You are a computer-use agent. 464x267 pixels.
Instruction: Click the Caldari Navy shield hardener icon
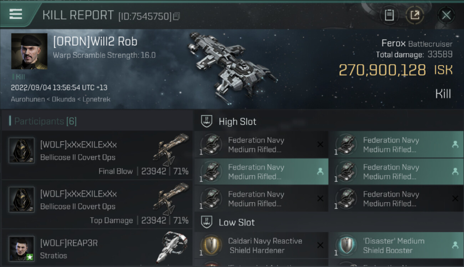212,246
